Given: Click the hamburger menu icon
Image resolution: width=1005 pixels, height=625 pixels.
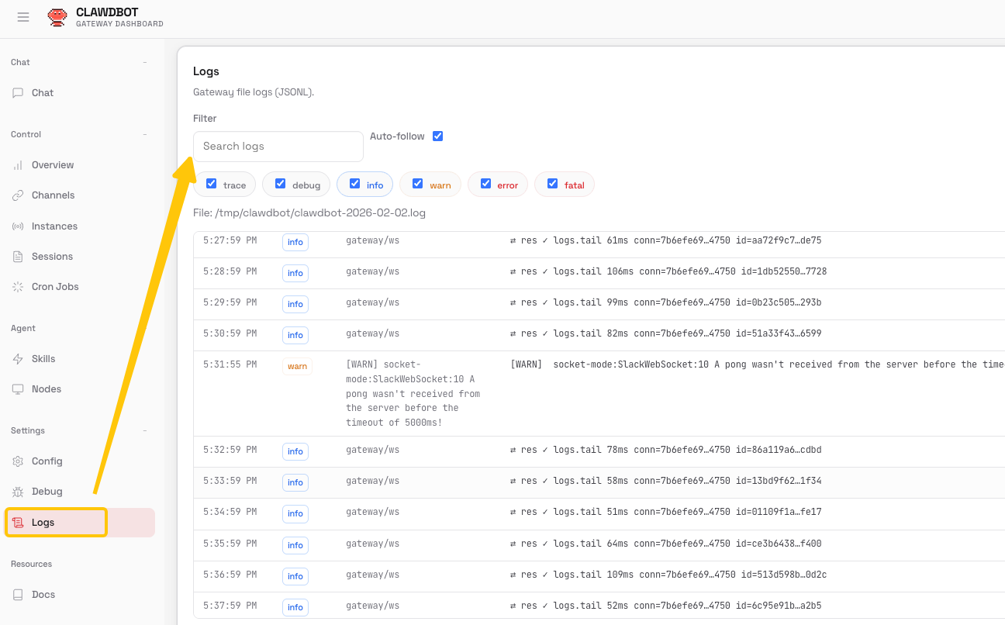Looking at the screenshot, I should [23, 17].
